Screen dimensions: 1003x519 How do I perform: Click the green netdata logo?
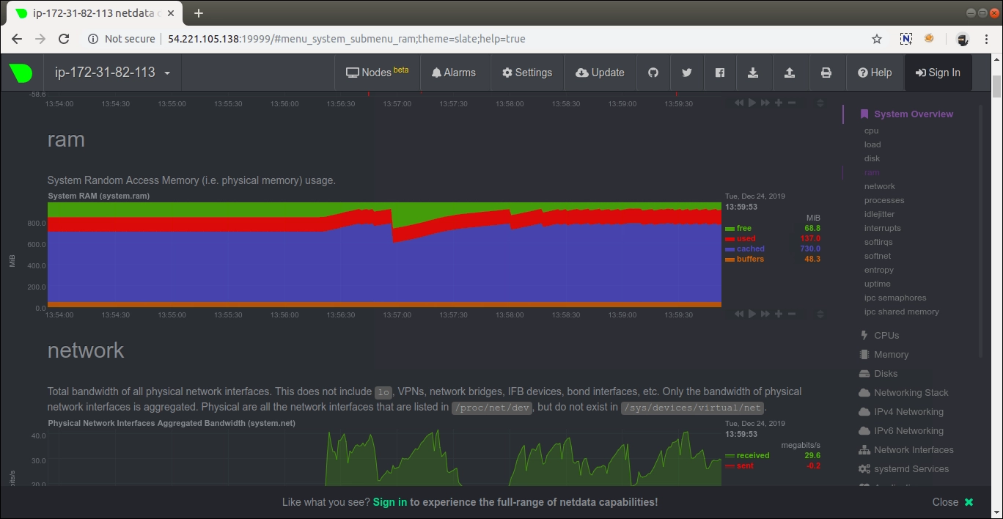pos(21,73)
